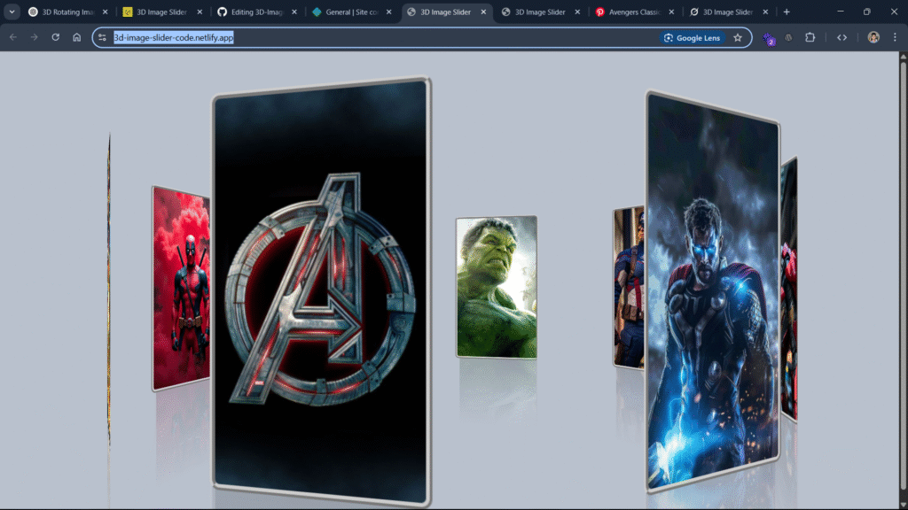Open the Extensions puzzle menu

point(810,37)
